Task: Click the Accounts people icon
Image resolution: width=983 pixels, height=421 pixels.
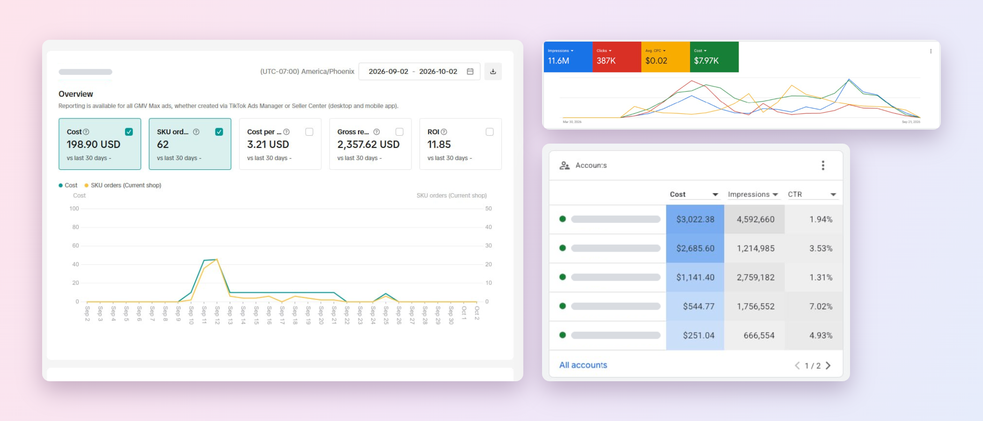Action: 565,166
